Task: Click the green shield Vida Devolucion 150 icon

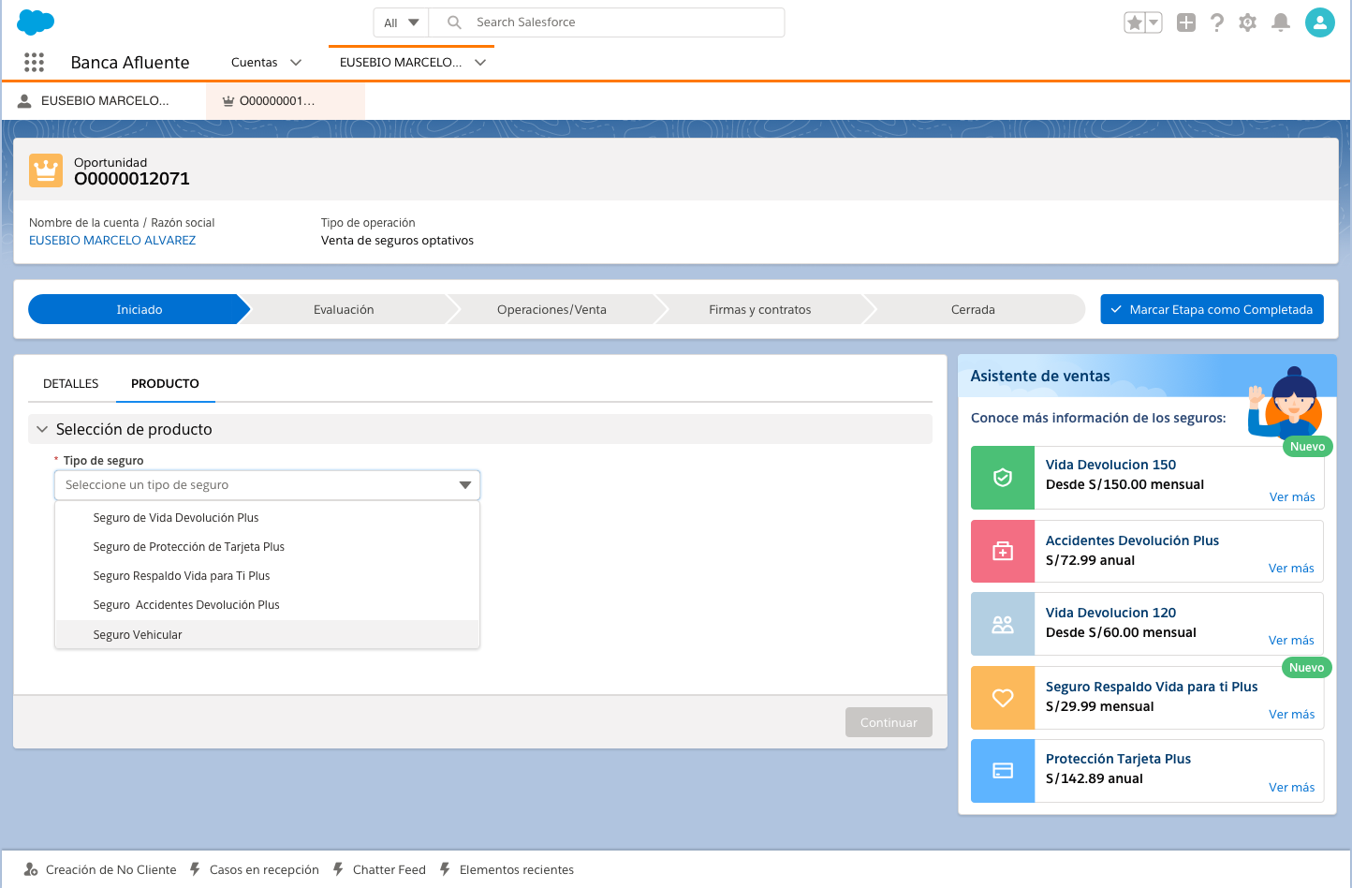Action: (x=1003, y=478)
